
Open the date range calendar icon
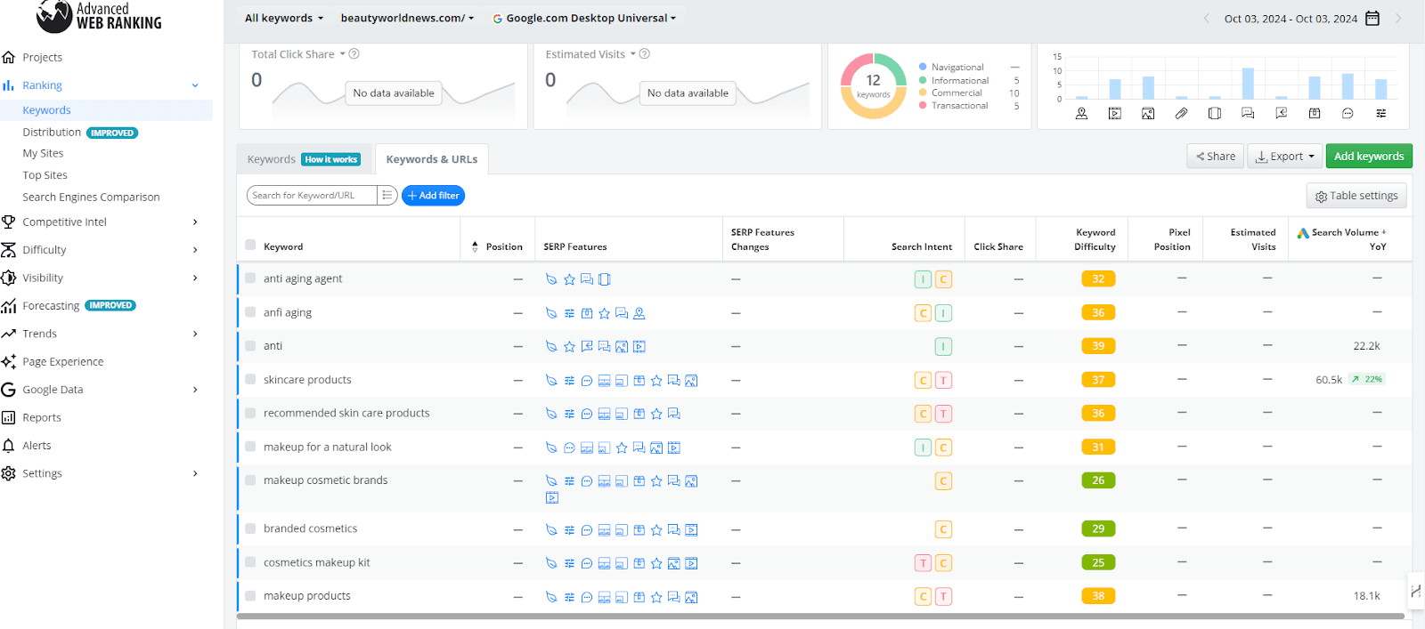coord(1372,18)
